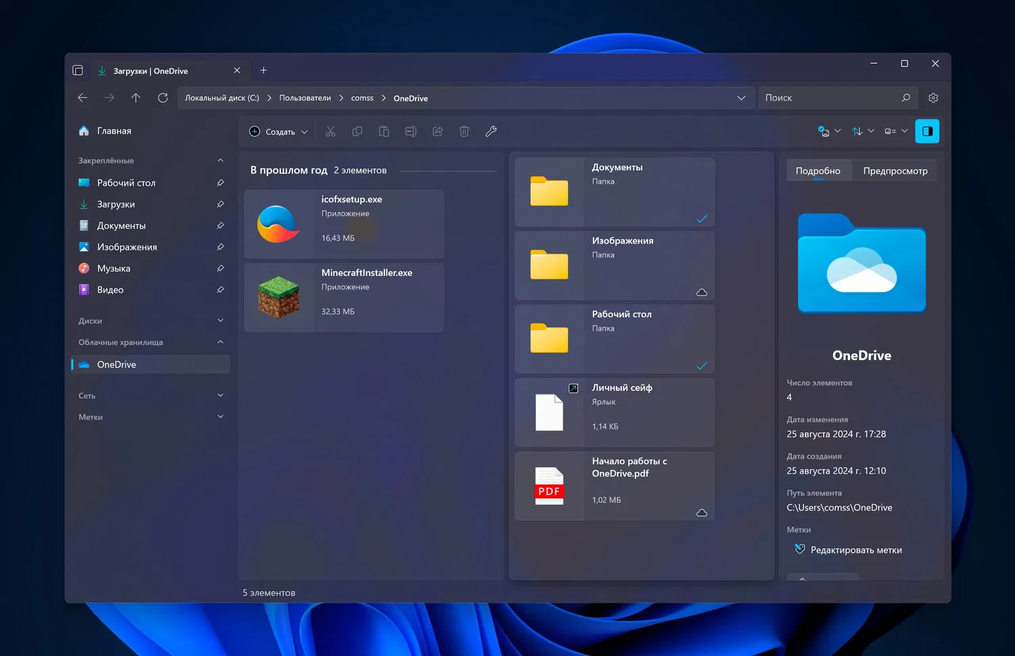
Task: Click the C:\Users\comss\OneDrive path value
Action: (839, 508)
